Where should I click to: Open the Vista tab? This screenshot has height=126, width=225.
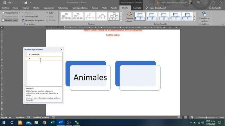tap(104, 8)
